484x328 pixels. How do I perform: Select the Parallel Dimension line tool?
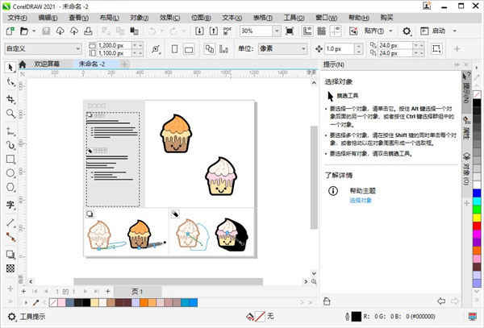10,222
